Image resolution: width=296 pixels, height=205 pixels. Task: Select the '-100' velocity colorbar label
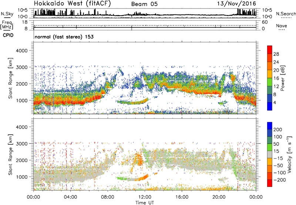coord(279,173)
